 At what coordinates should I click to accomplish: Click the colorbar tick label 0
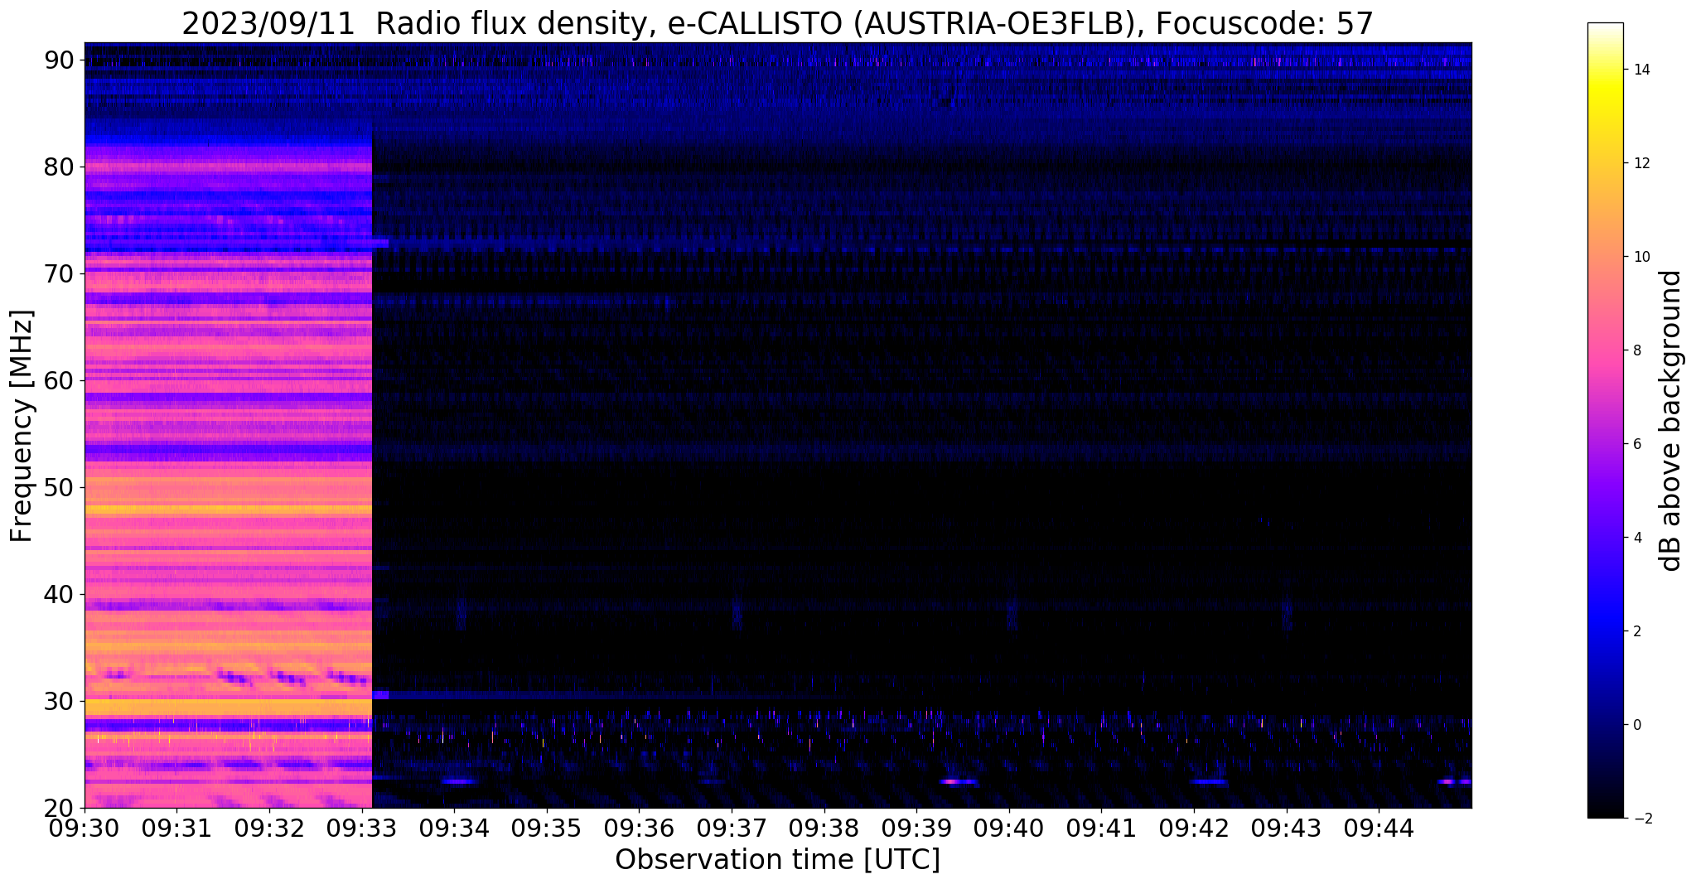coord(1637,725)
